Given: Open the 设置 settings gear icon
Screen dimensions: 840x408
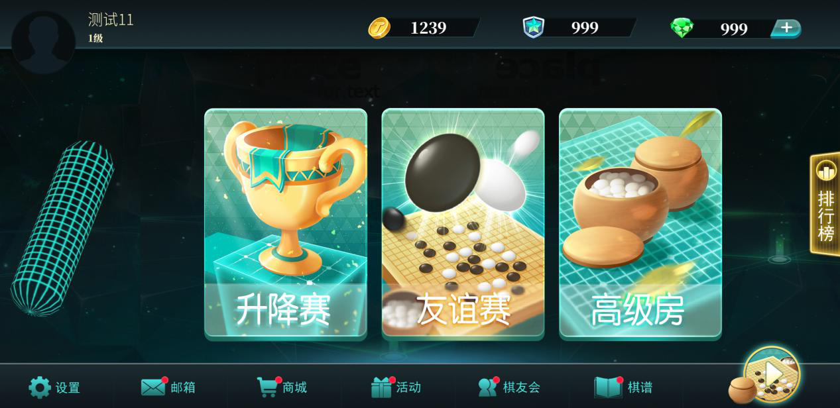Looking at the screenshot, I should [39, 387].
